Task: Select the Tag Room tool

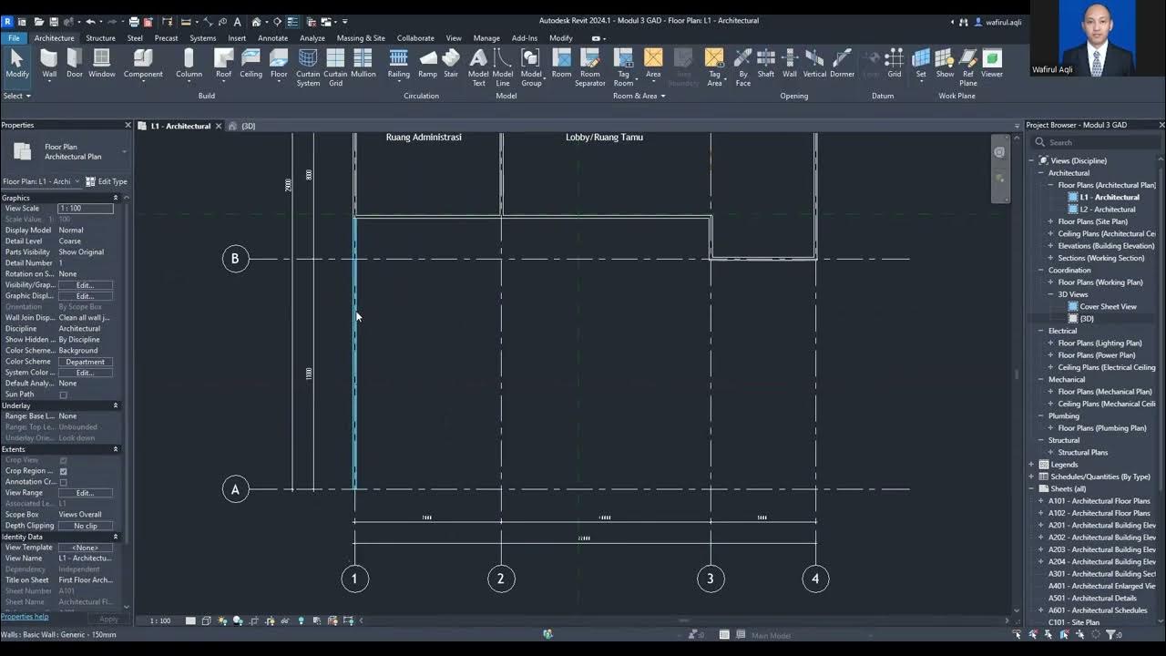Action: point(623,67)
